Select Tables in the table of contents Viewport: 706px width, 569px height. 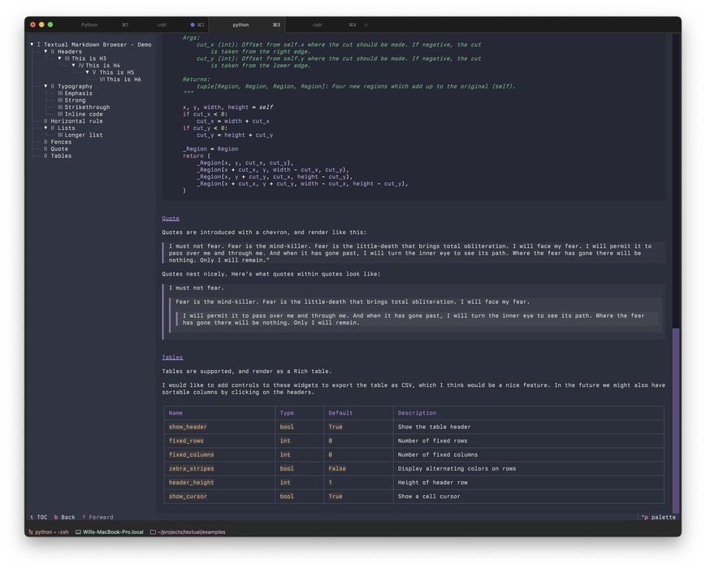point(61,156)
